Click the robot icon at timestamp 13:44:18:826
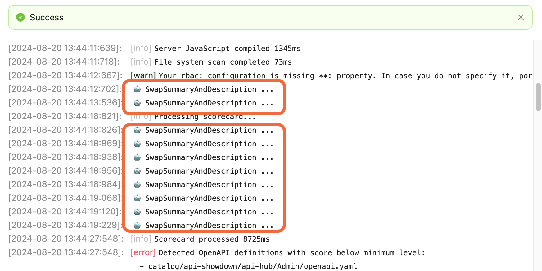Viewport: 542px width, 271px height. point(137,130)
